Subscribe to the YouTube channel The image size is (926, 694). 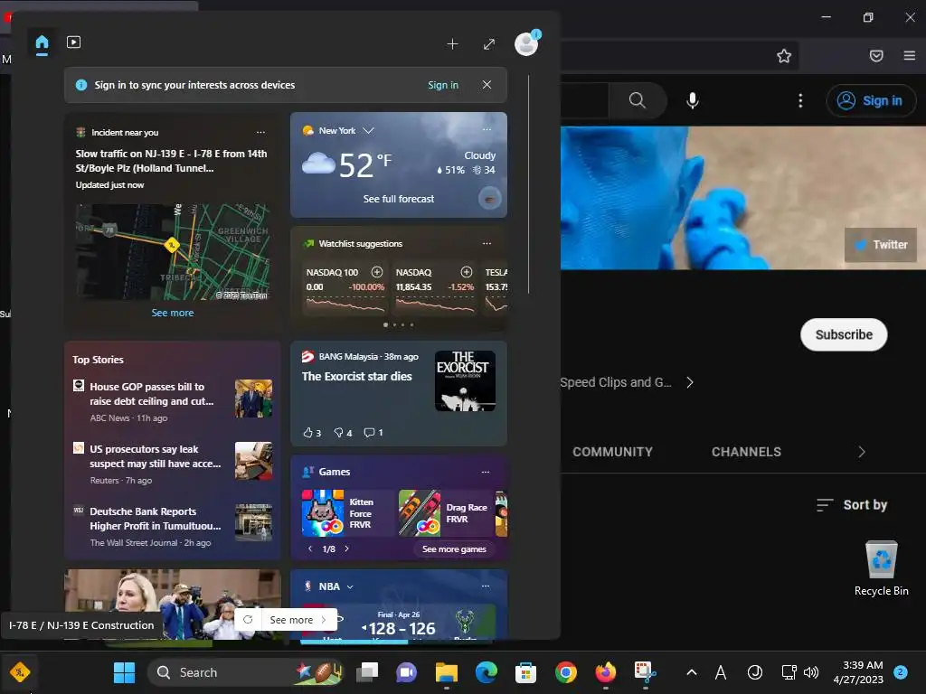coord(844,334)
